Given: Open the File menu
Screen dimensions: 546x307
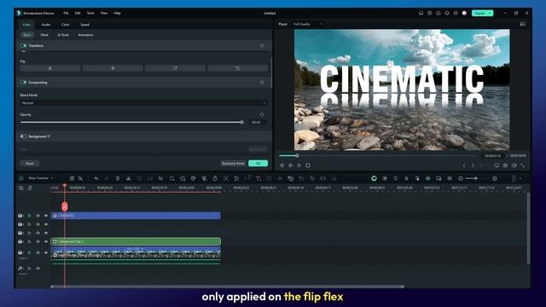Looking at the screenshot, I should point(66,14).
